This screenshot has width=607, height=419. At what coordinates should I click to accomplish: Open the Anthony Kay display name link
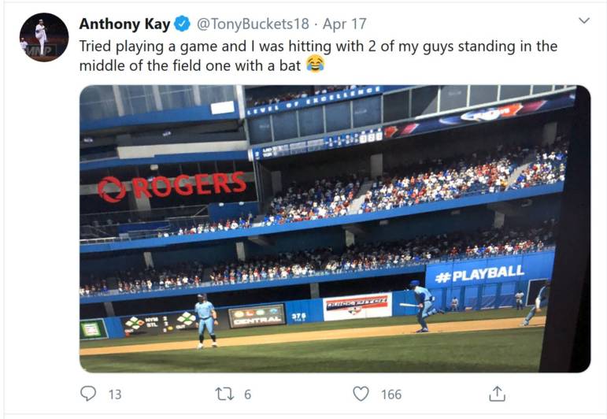click(x=125, y=24)
